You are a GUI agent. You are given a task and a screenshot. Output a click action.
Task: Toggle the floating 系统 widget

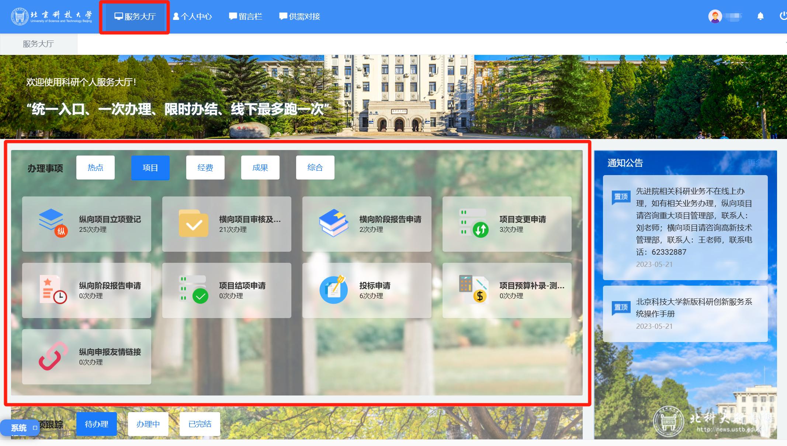point(19,428)
